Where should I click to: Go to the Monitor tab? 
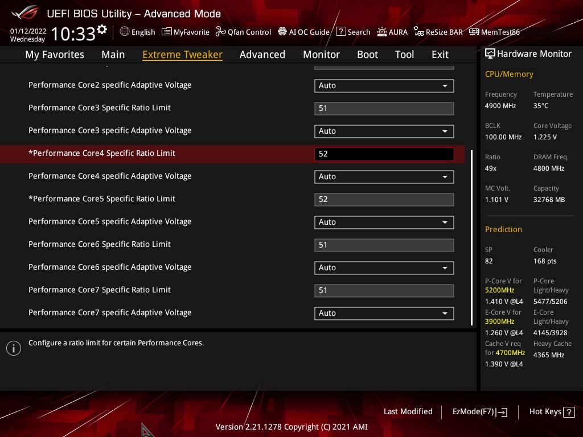click(x=321, y=55)
